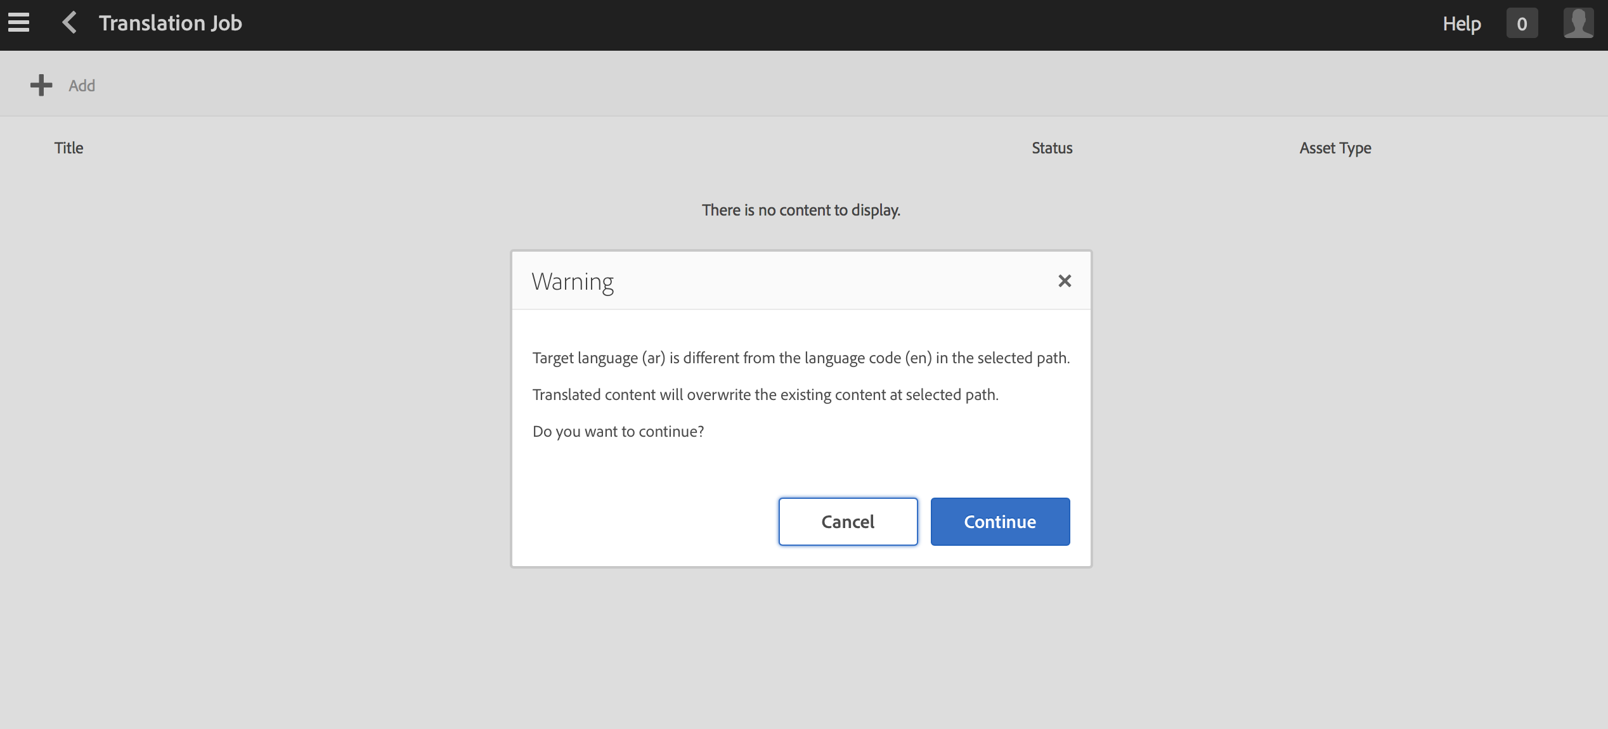Click the 'no content to display' message
This screenshot has width=1608, height=729.
[x=801, y=210]
